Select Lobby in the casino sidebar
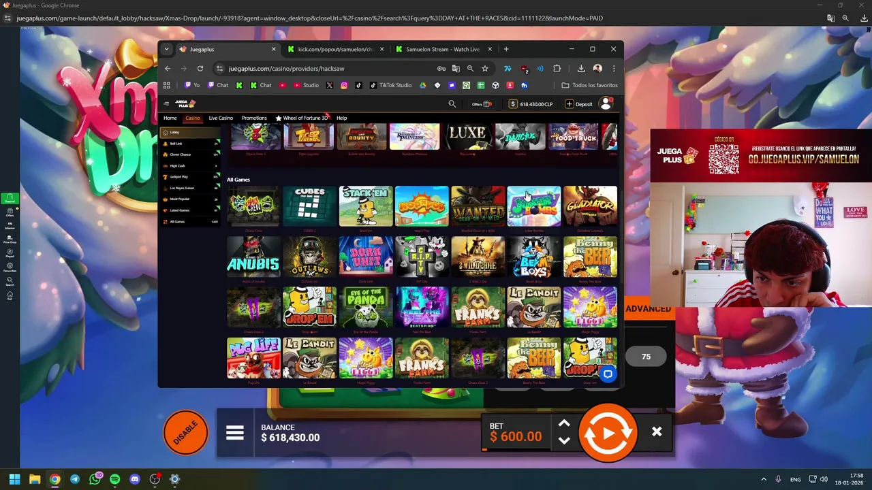Image resolution: width=872 pixels, height=490 pixels. [190, 132]
